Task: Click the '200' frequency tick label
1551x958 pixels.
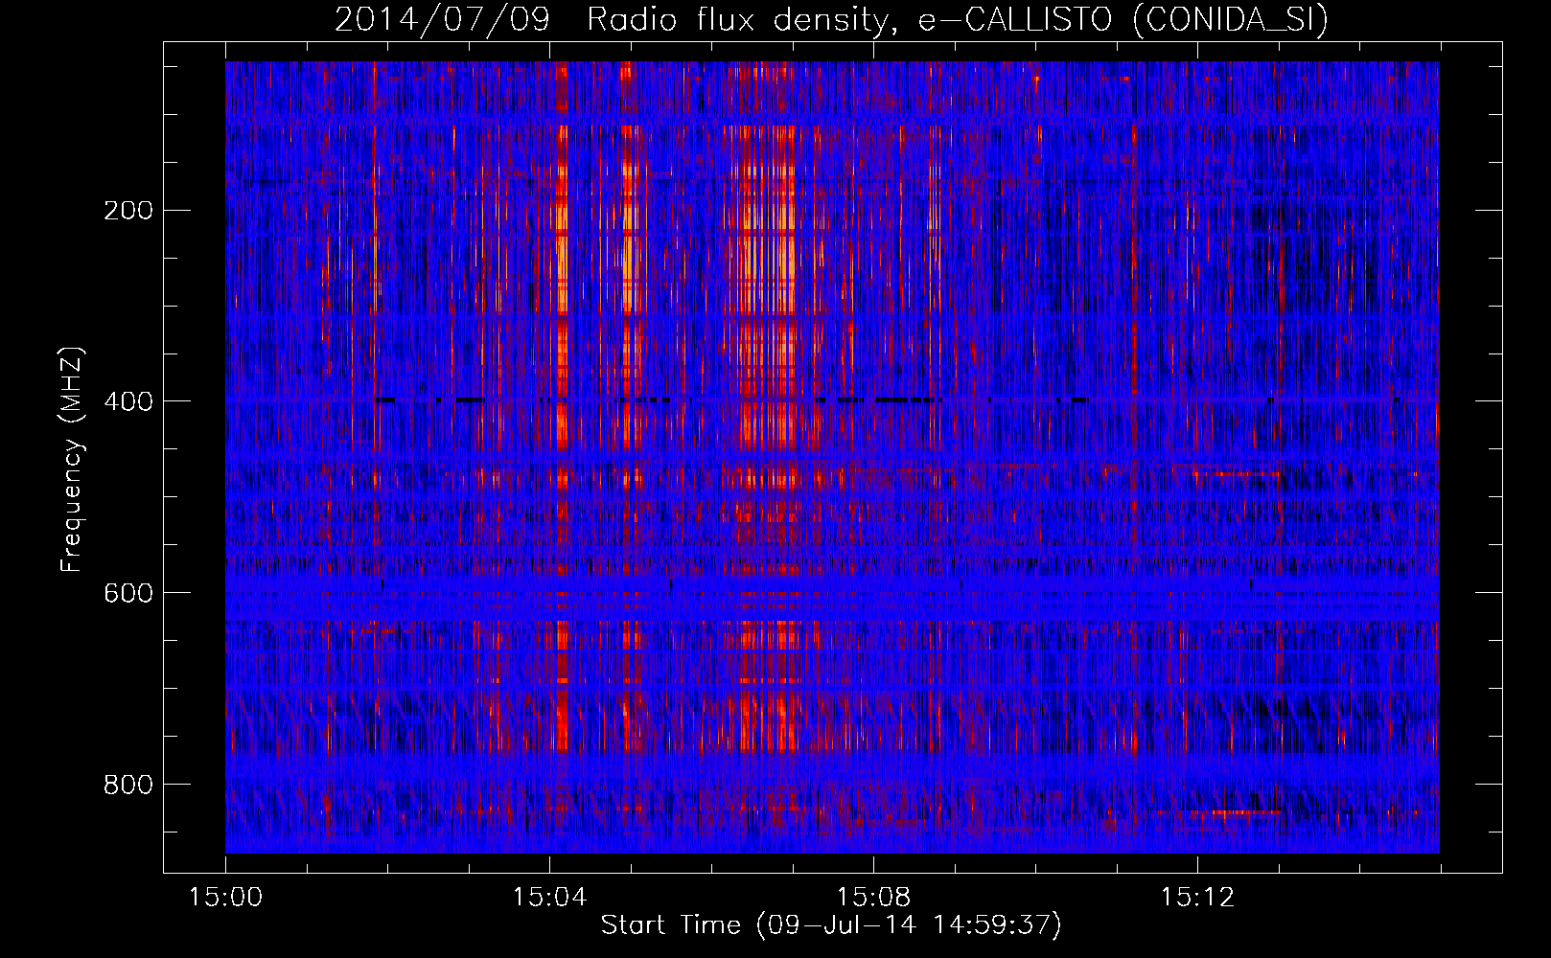Action: tap(127, 211)
